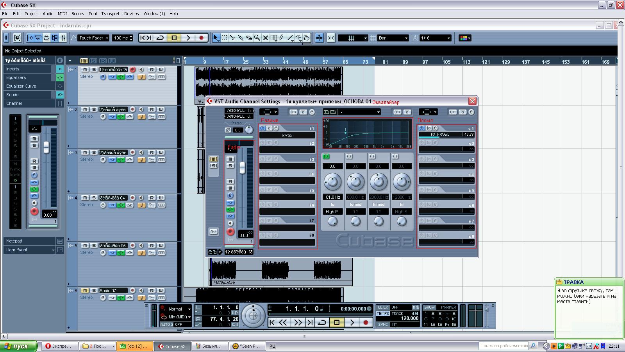The image size is (625, 352).
Task: Open the Pool window icon
Action: tap(55, 38)
